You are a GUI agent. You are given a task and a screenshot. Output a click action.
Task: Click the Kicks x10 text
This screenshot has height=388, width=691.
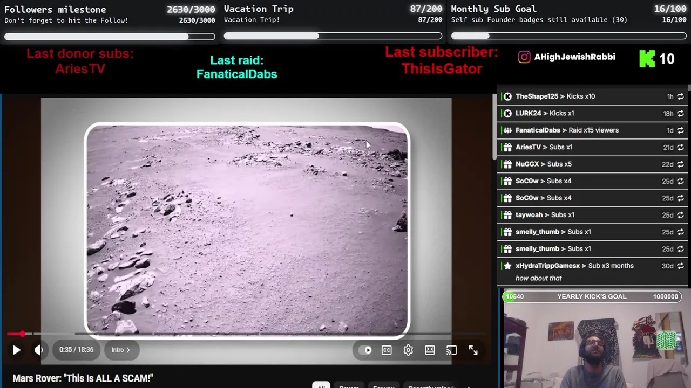pos(581,96)
